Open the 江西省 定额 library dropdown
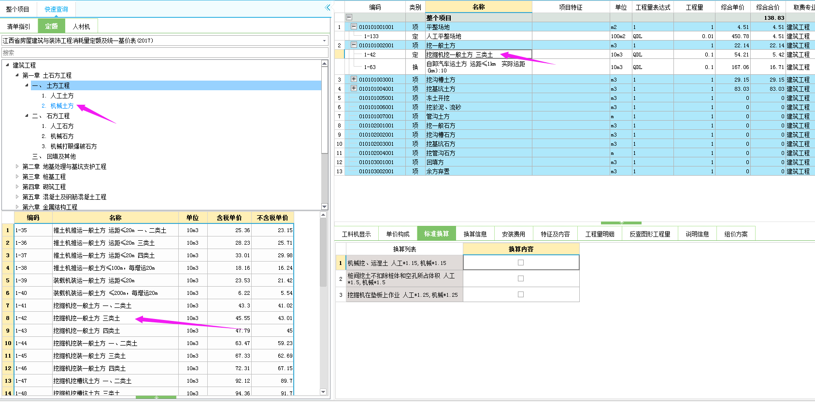 click(324, 41)
